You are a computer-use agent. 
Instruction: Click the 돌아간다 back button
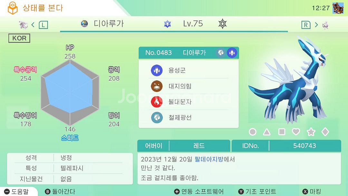coord(60,191)
